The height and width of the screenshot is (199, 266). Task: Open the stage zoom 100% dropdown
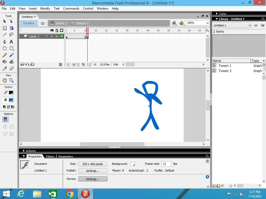(x=208, y=23)
